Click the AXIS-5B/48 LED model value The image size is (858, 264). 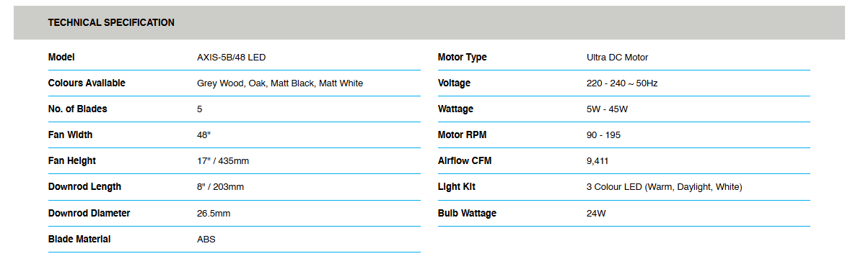pyautogui.click(x=232, y=58)
